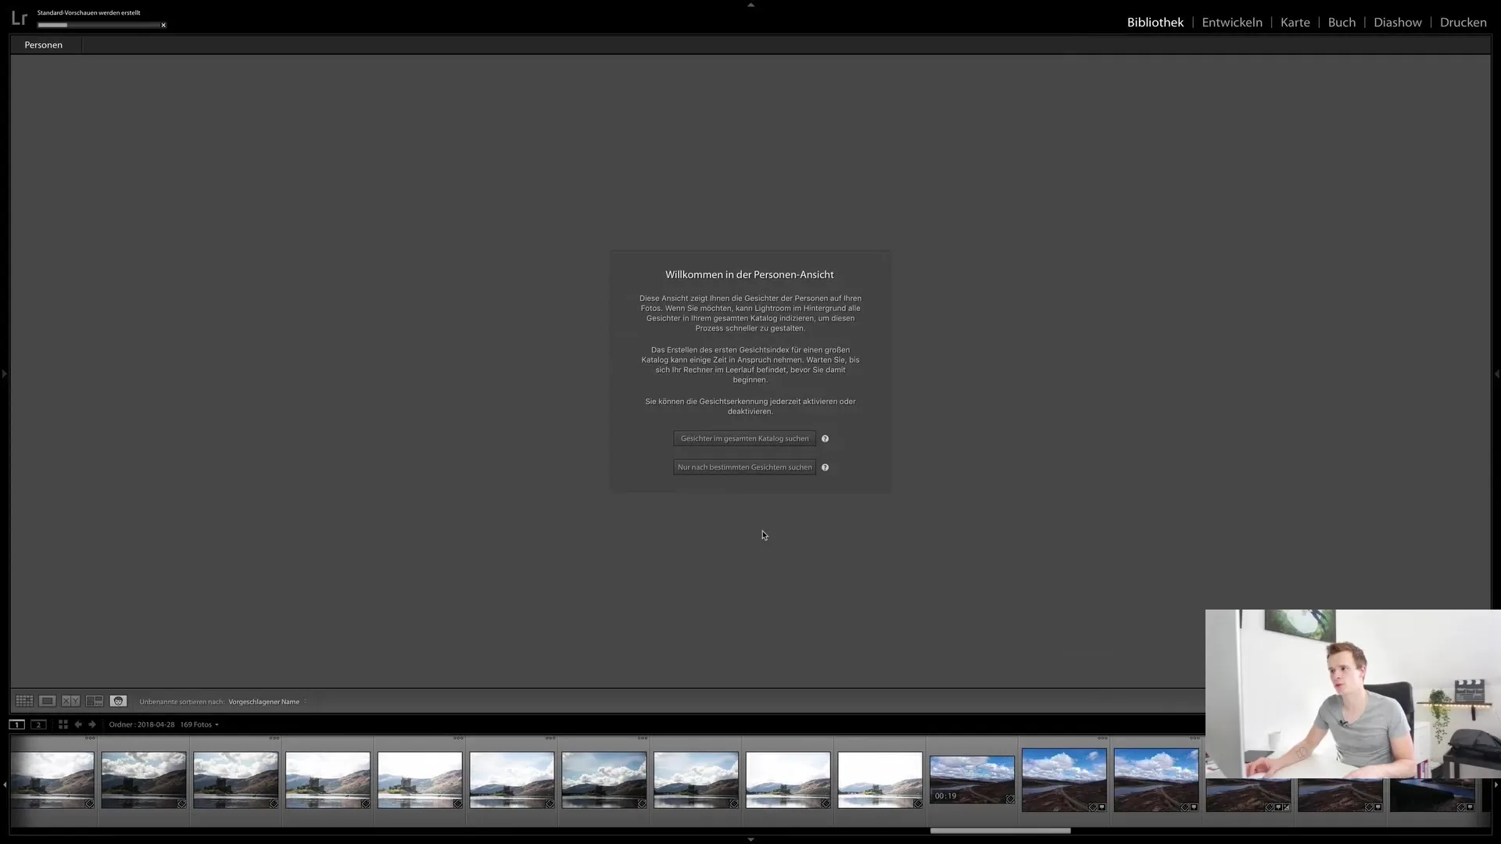Switch to the Entwickeln module
The width and height of the screenshot is (1501, 844).
[x=1231, y=22]
